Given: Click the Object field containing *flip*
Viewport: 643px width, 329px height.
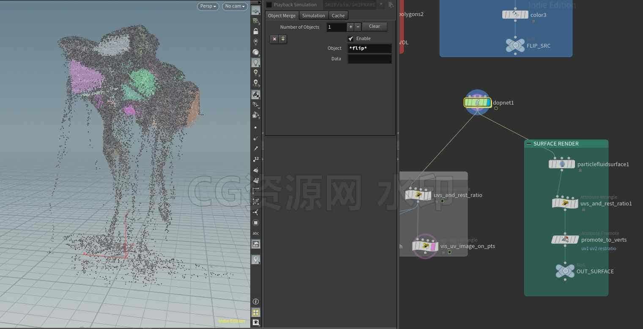Looking at the screenshot, I should tap(369, 48).
